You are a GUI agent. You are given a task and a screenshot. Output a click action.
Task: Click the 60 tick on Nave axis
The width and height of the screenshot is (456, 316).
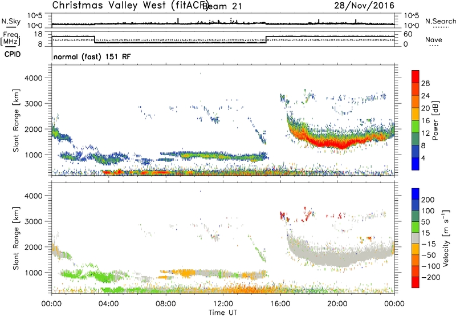coord(408,34)
